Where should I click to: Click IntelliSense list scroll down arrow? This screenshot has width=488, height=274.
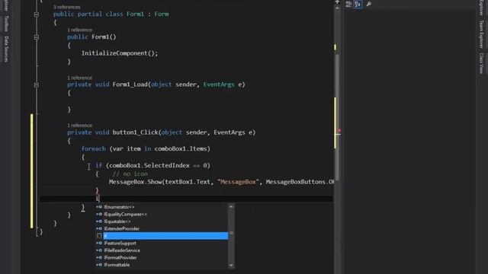[231, 266]
